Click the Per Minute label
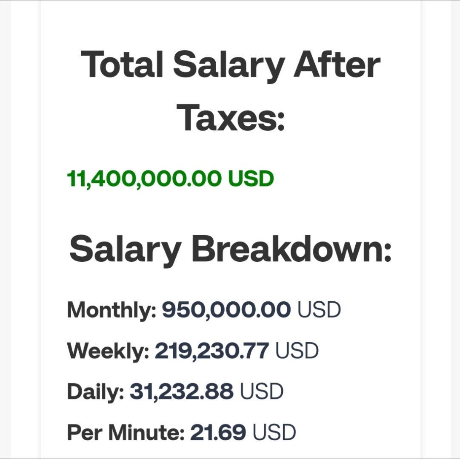The width and height of the screenshot is (460, 459). 126,432
